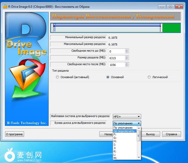The image size is (188, 163).
Task: Select the Основной (активный) radio button
Action: (x=57, y=77)
